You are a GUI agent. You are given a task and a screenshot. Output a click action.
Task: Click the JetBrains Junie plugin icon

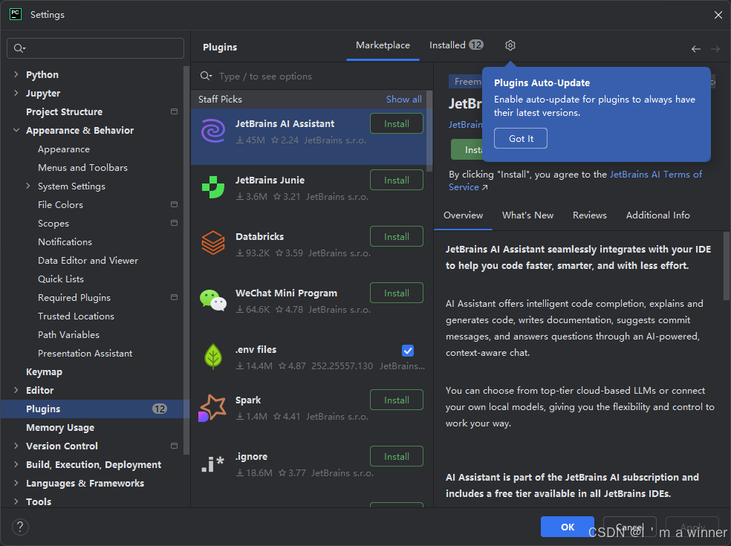point(213,187)
